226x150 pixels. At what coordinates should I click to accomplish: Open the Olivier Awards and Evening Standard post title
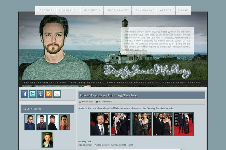(108, 95)
